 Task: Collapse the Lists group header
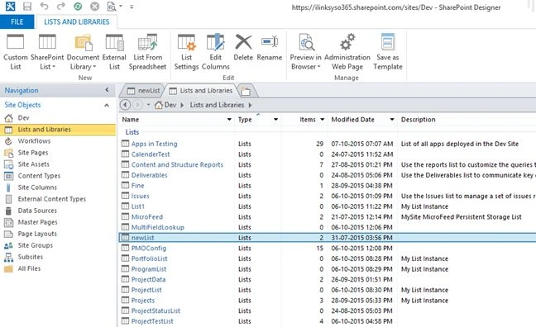(132, 132)
